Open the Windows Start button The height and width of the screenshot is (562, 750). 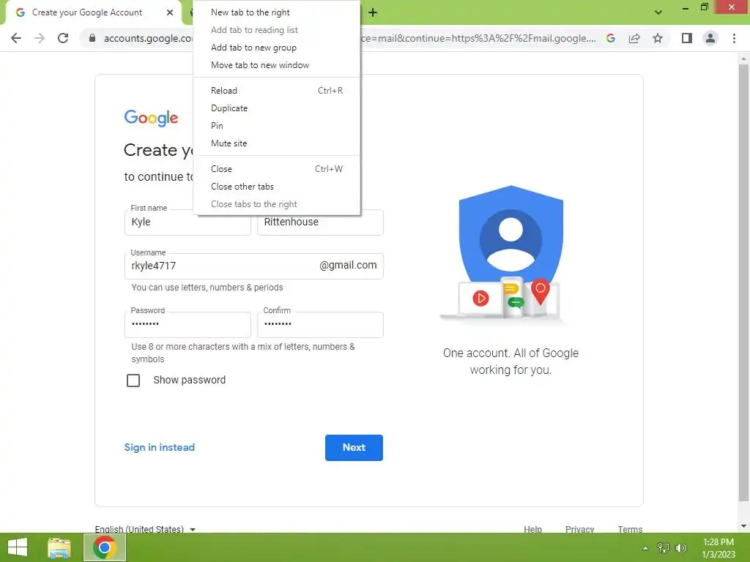(x=18, y=547)
